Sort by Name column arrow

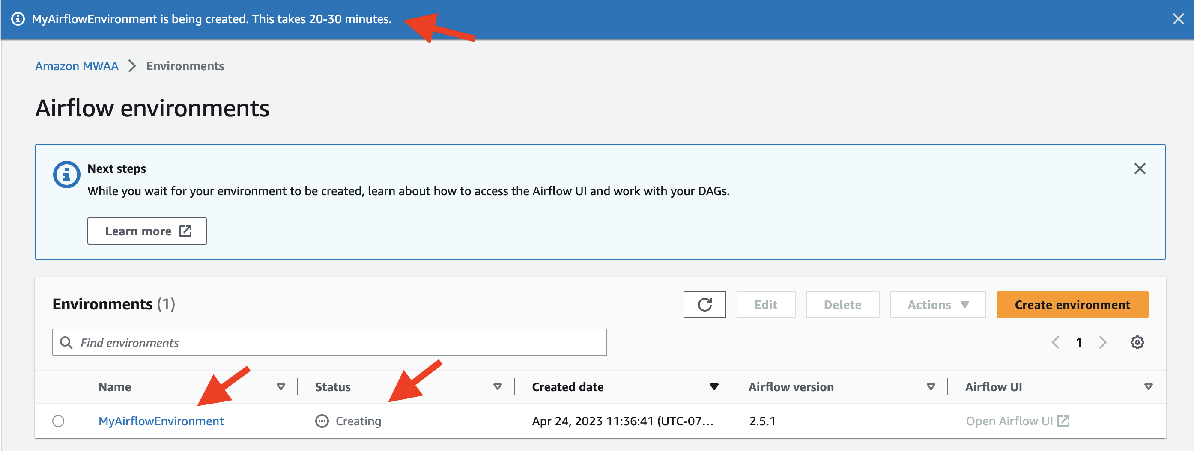(x=281, y=387)
